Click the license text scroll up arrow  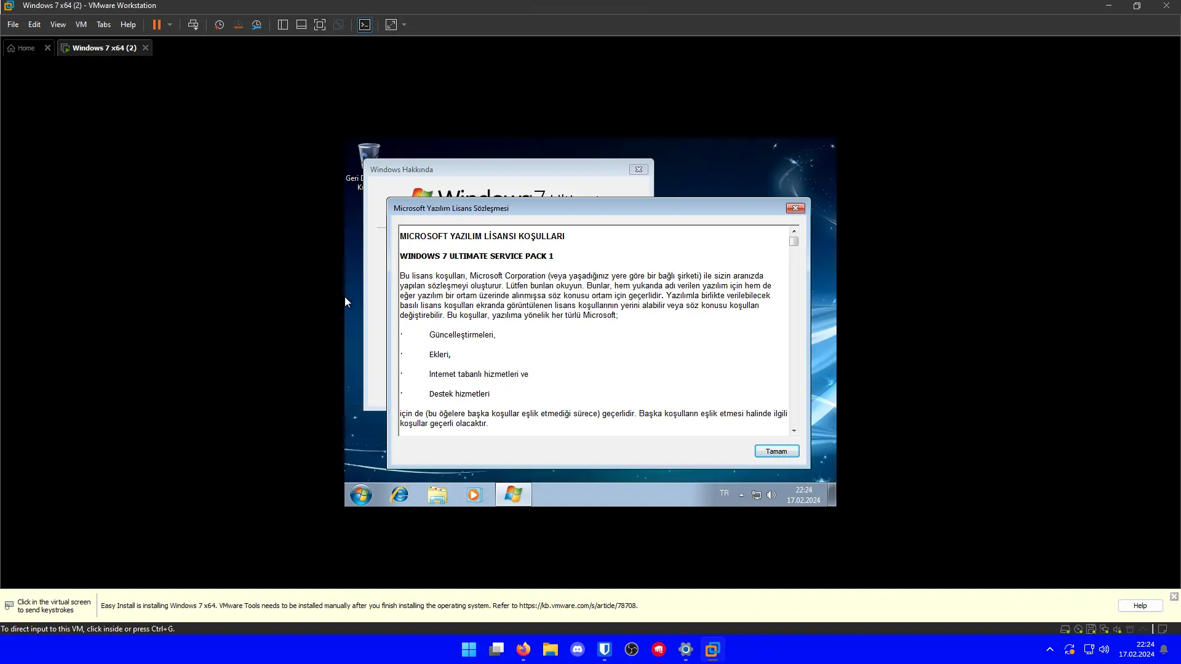[x=794, y=231]
